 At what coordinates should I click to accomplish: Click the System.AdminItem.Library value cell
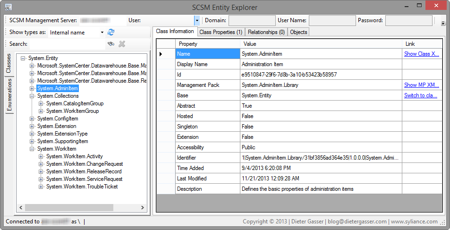pos(321,85)
